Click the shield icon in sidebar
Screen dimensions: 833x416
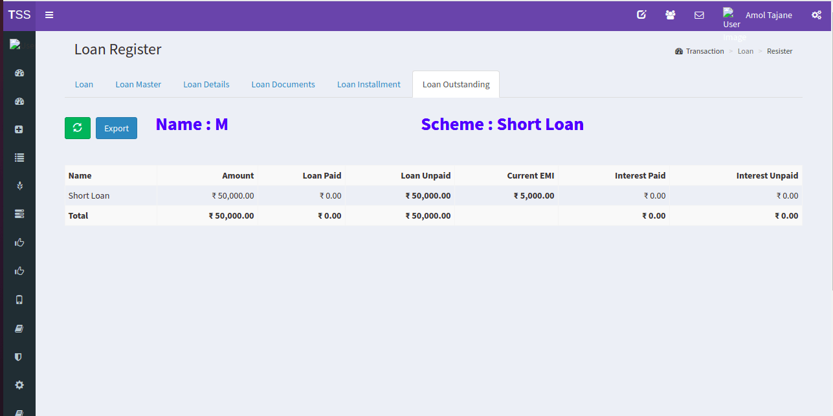[x=19, y=356]
